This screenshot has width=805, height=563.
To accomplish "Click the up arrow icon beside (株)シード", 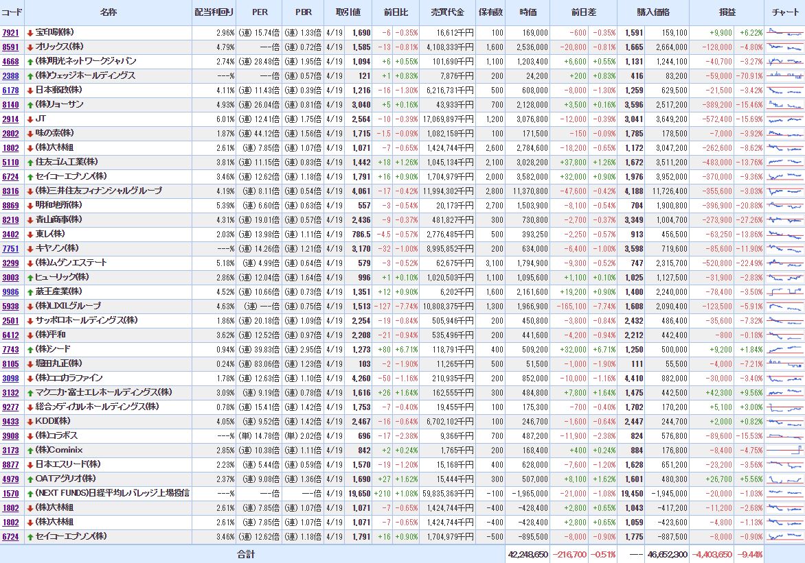I will pyautogui.click(x=30, y=350).
